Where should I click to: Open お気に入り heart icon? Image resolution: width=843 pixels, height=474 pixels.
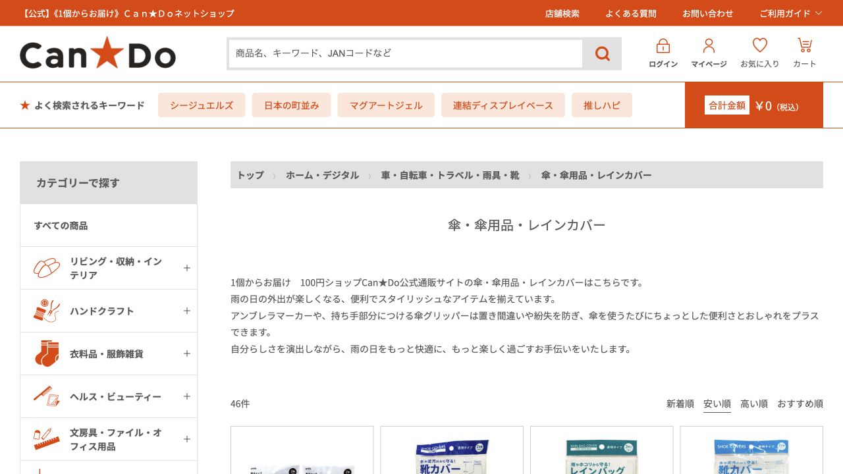760,45
